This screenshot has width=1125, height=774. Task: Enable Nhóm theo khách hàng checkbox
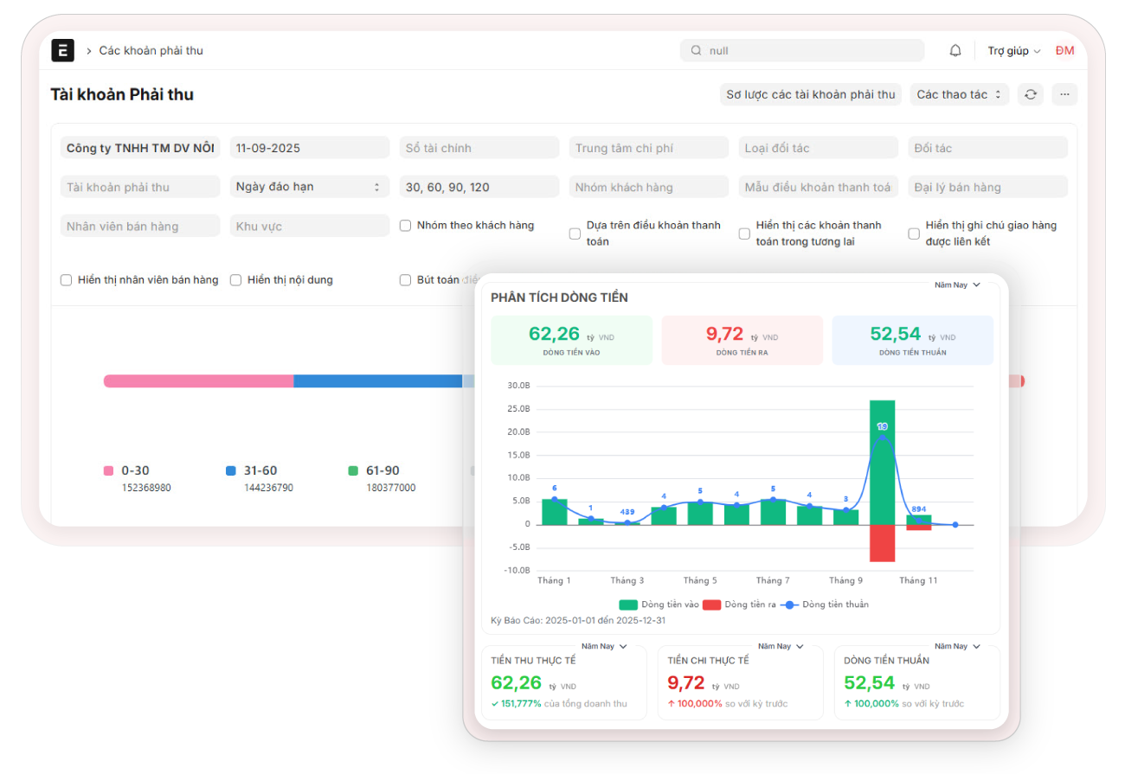[405, 226]
